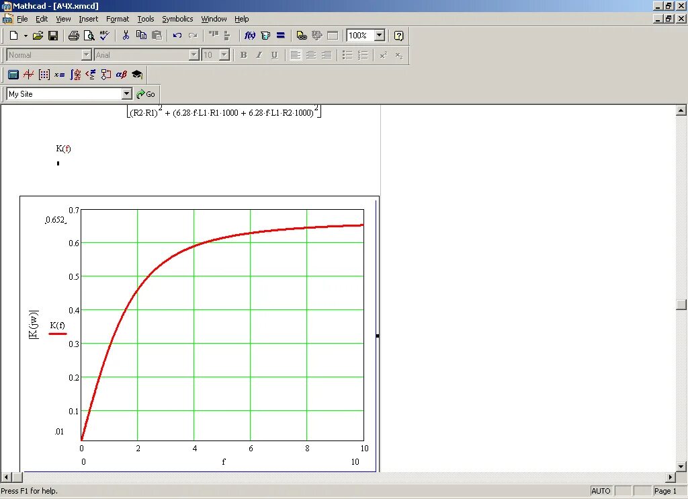
Task: Toggle italic formatting
Action: point(259,55)
